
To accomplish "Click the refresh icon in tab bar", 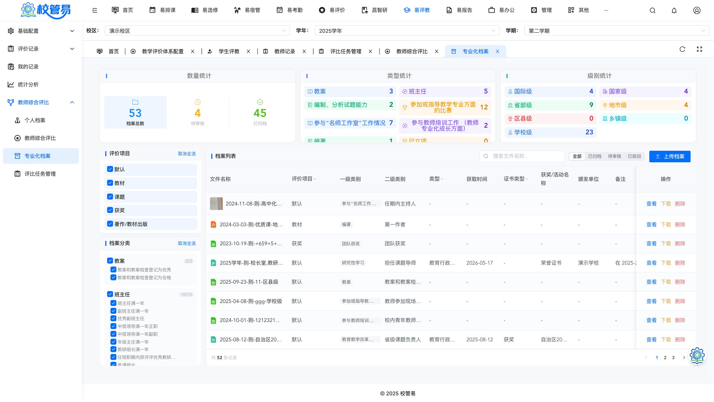I will coord(682,49).
